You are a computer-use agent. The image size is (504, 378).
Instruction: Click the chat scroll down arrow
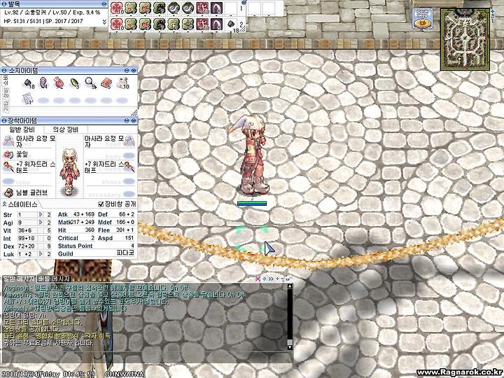[290, 347]
